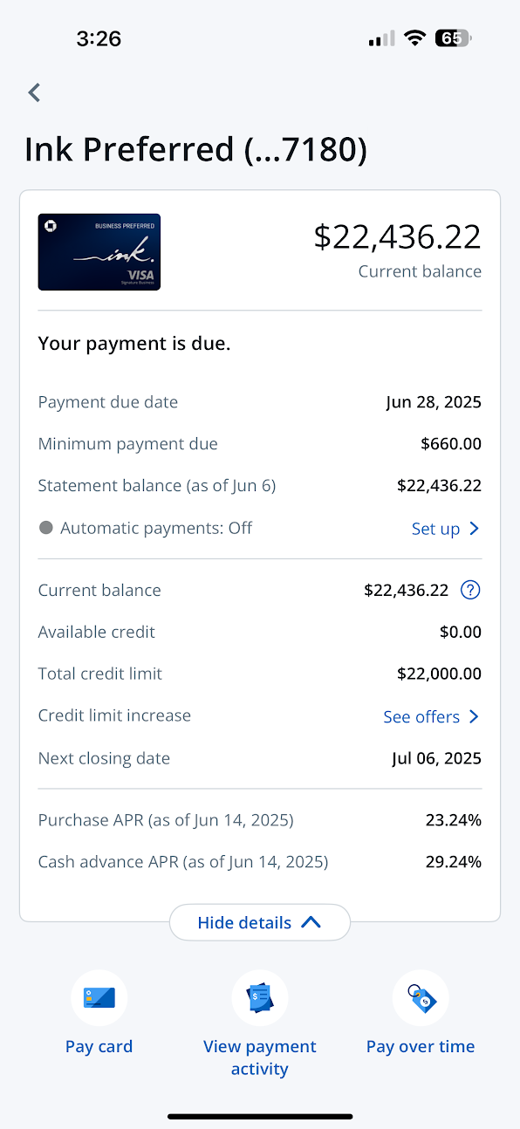520x1129 pixels.
Task: Set up automatic payments
Action: click(x=434, y=528)
